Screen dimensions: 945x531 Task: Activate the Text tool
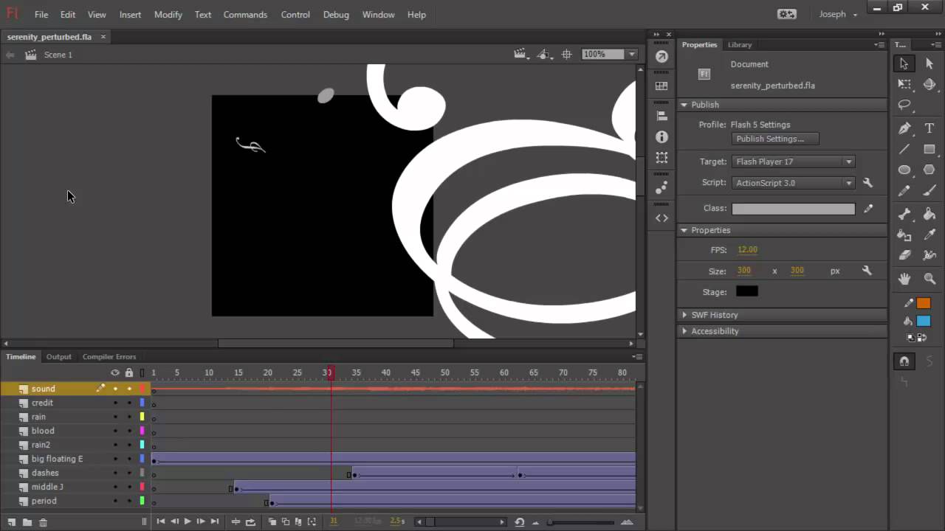coord(929,128)
